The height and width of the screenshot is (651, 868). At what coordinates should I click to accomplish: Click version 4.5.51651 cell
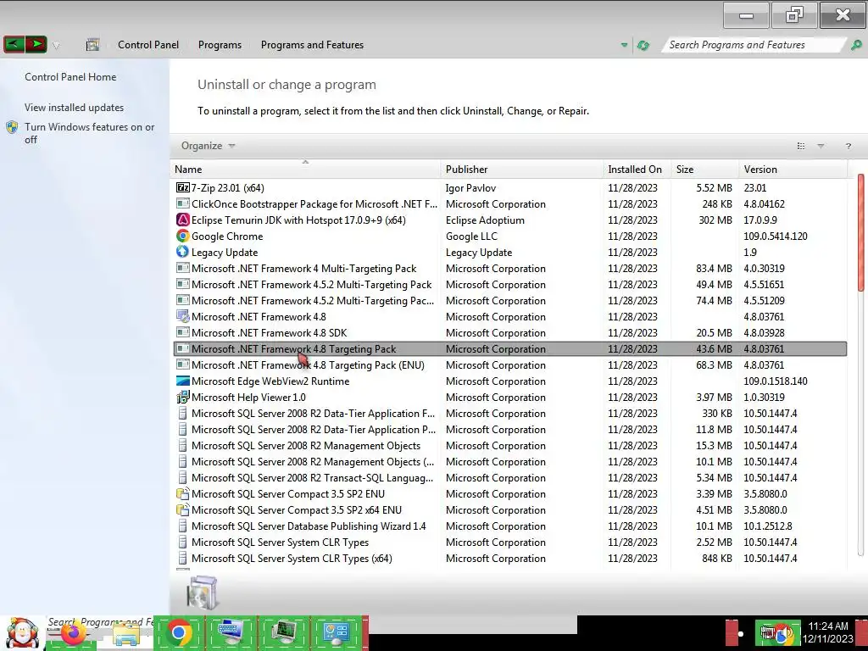click(x=764, y=285)
